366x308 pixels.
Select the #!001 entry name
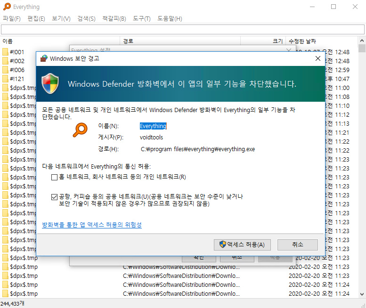(x=17, y=52)
